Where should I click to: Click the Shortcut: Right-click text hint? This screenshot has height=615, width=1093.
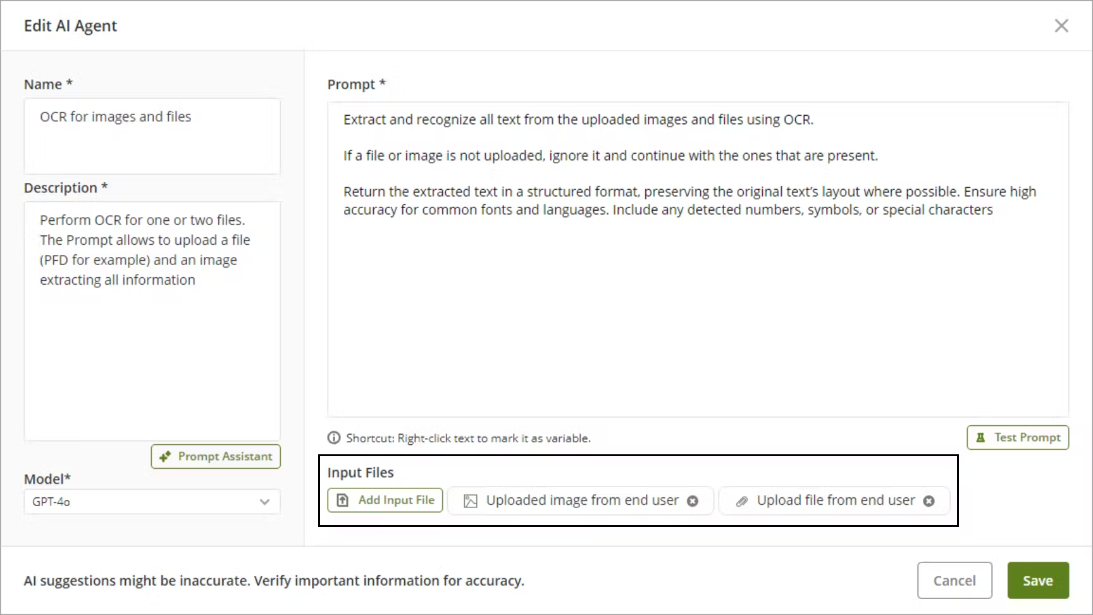pos(468,438)
